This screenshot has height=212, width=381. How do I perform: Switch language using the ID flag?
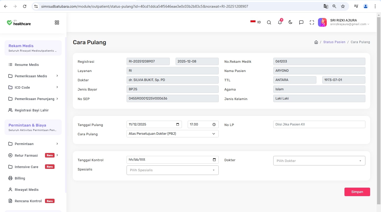(x=256, y=22)
